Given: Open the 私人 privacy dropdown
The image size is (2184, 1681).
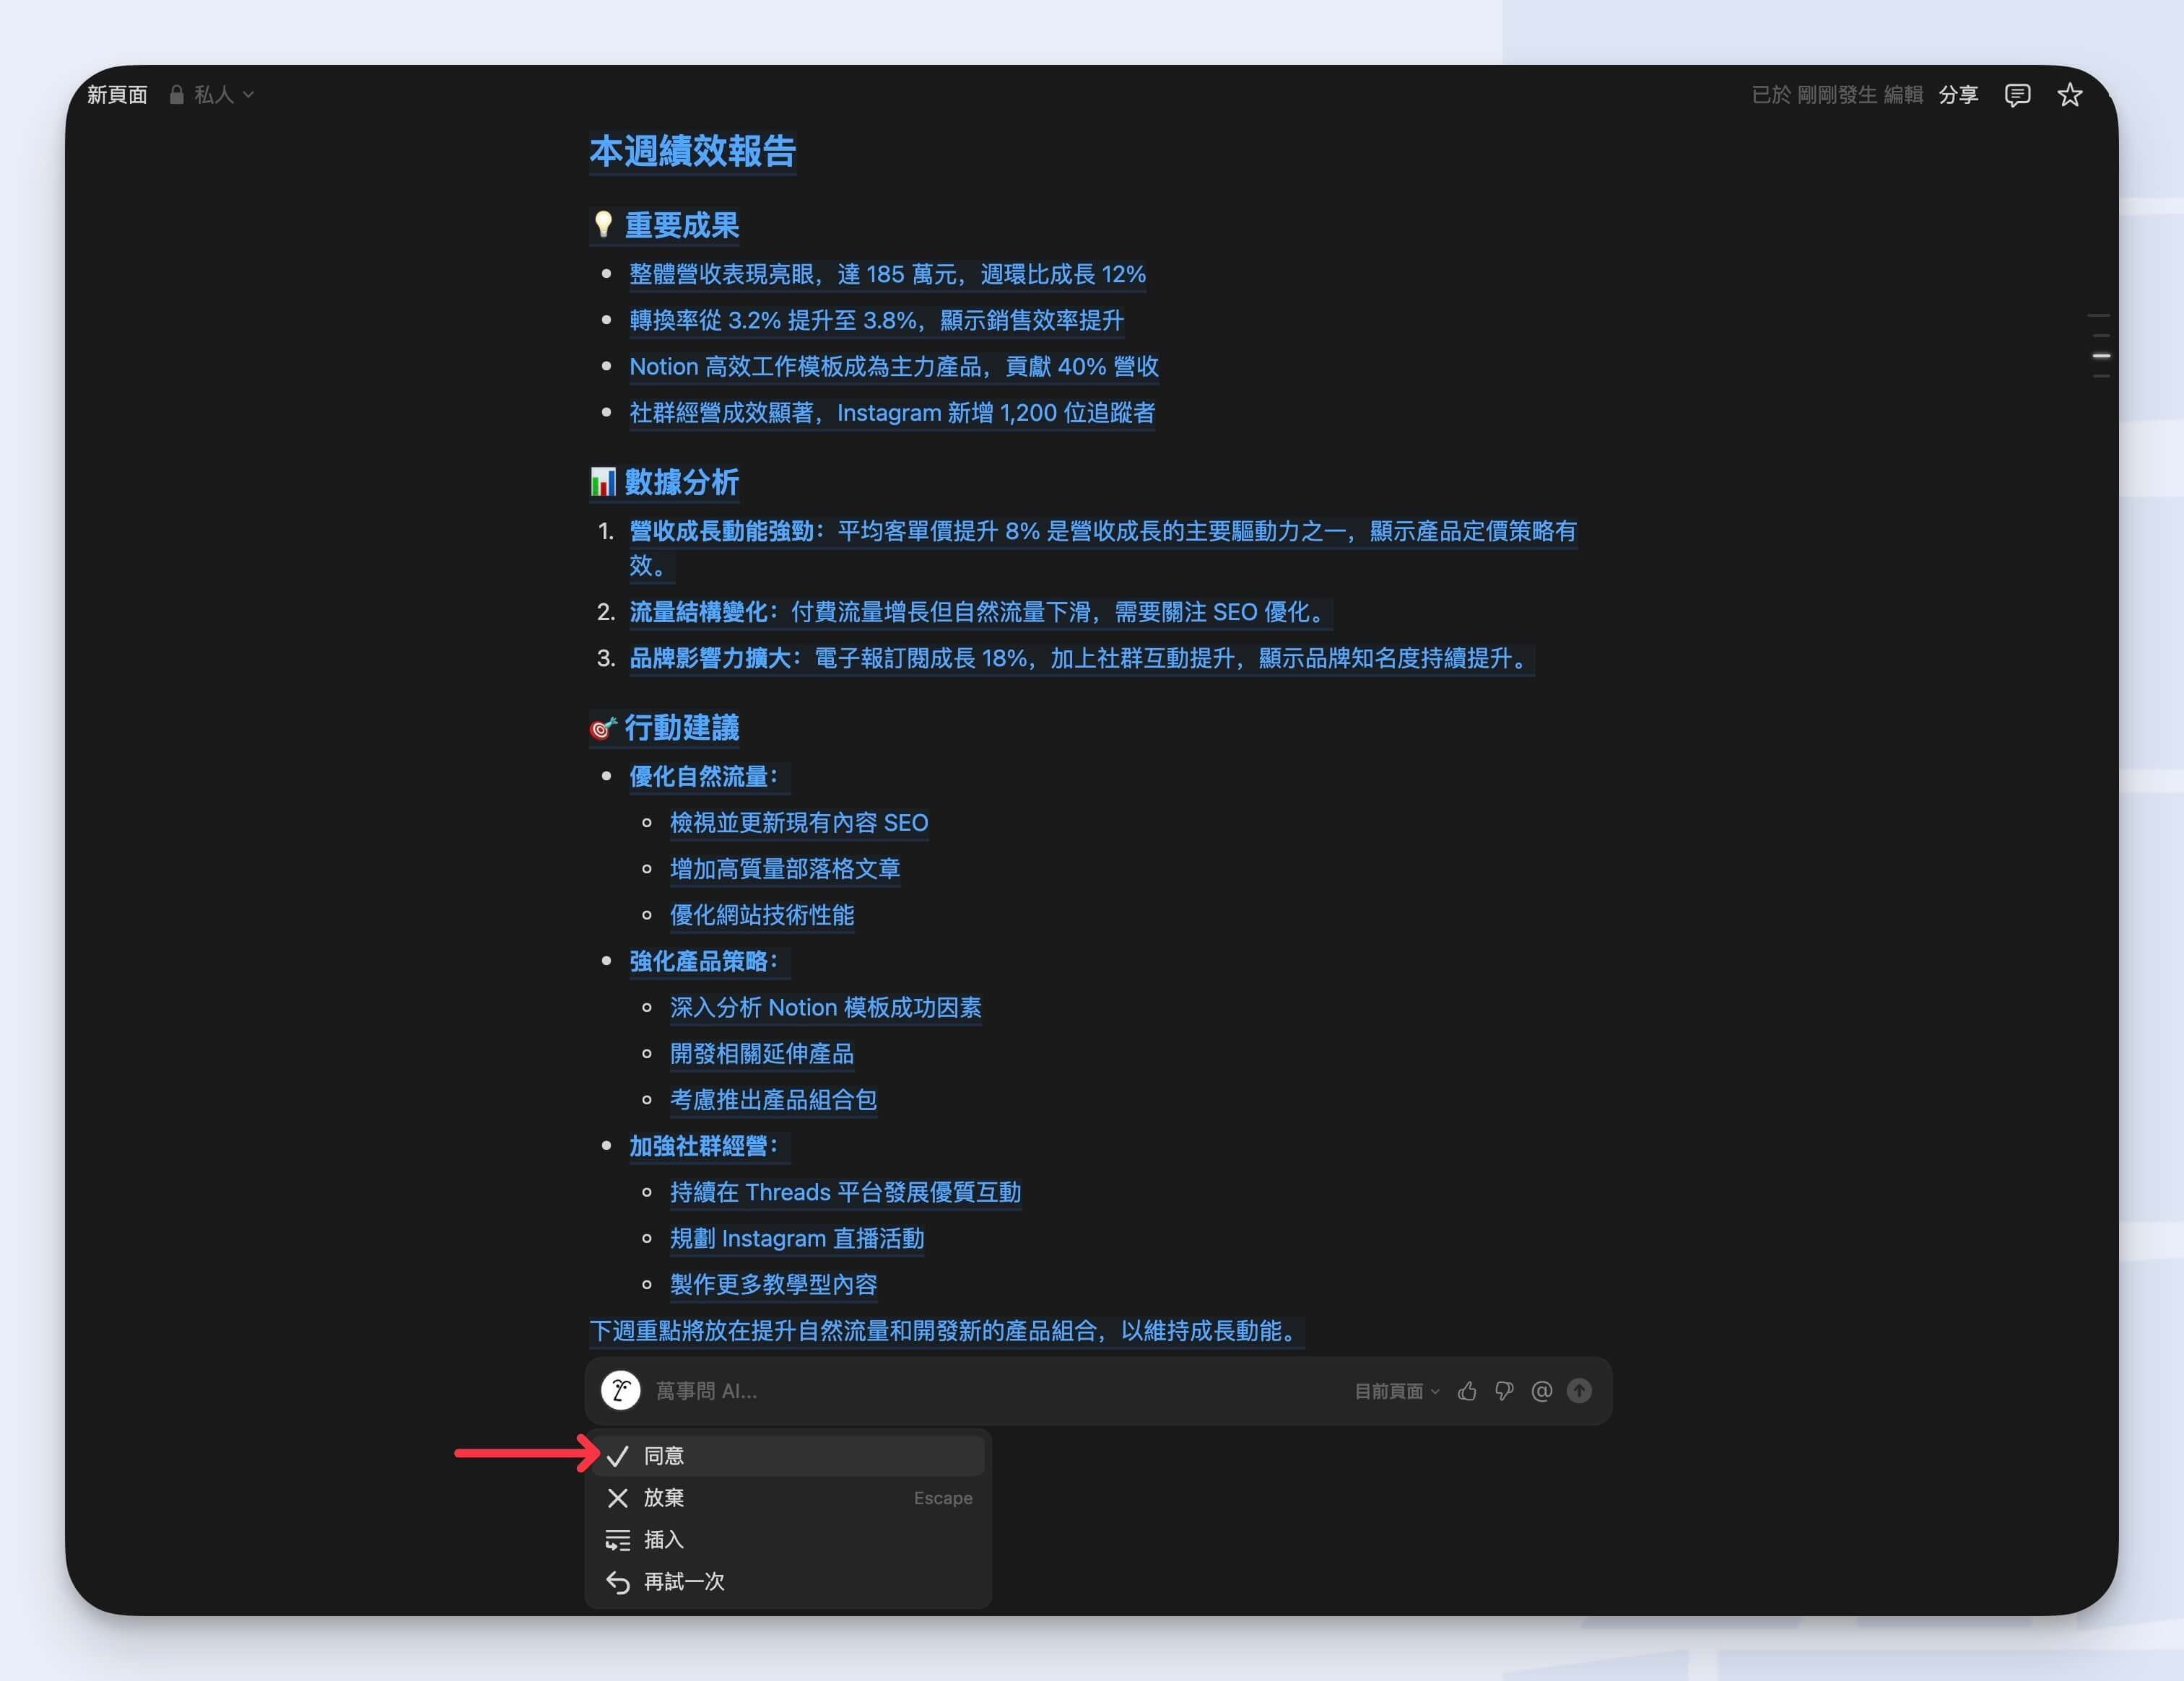Looking at the screenshot, I should tap(211, 95).
